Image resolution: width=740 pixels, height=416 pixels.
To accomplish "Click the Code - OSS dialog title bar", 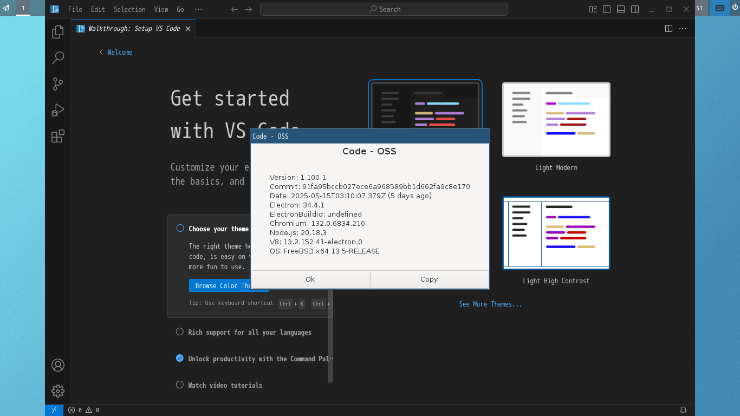I will pyautogui.click(x=370, y=136).
